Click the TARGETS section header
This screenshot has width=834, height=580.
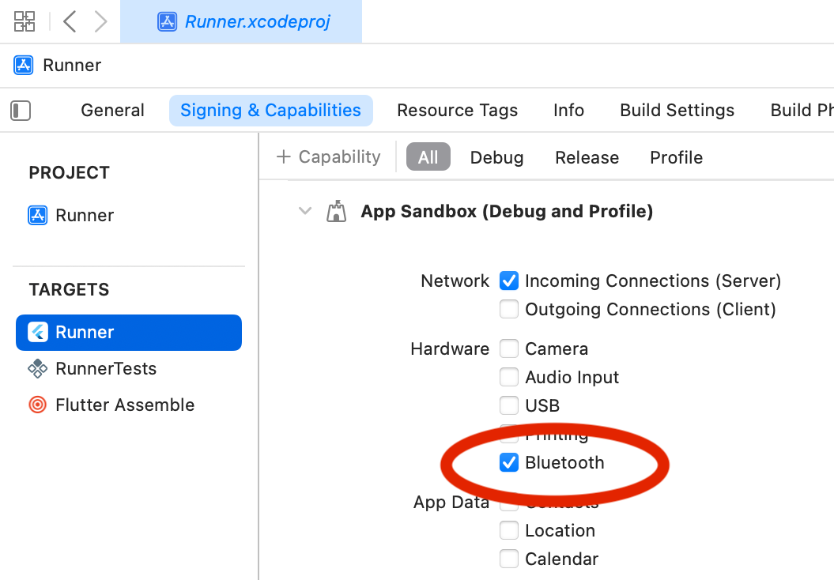point(69,290)
